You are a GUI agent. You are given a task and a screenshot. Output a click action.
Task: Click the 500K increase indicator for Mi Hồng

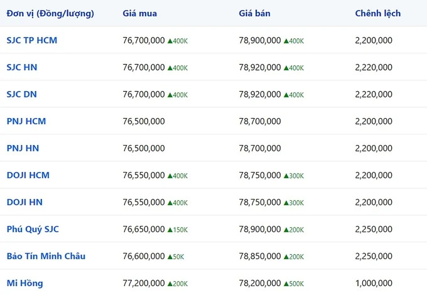coord(294,284)
